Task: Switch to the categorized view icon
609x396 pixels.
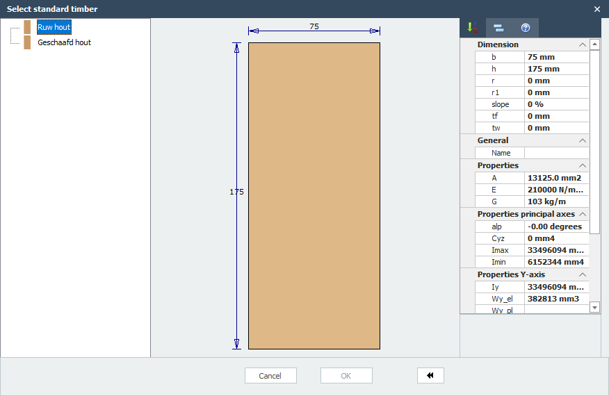Action: click(x=498, y=28)
